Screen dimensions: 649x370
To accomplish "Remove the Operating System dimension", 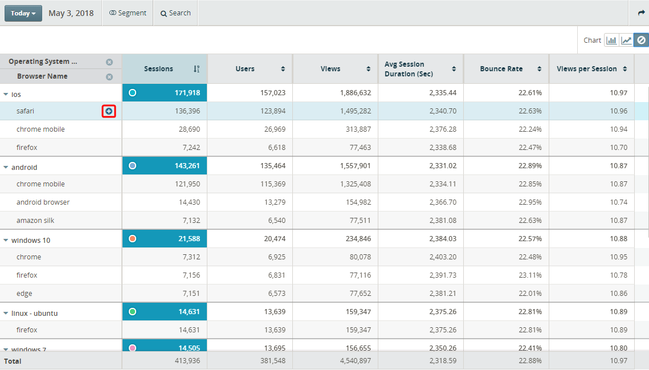I will (109, 62).
